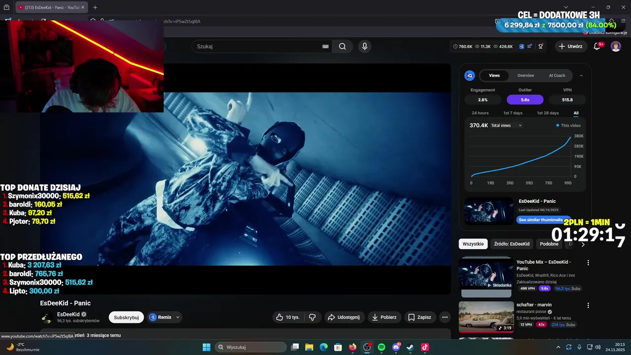The height and width of the screenshot is (355, 631).
Task: Like the EsDeeKid - Panic video
Action: coord(289,317)
